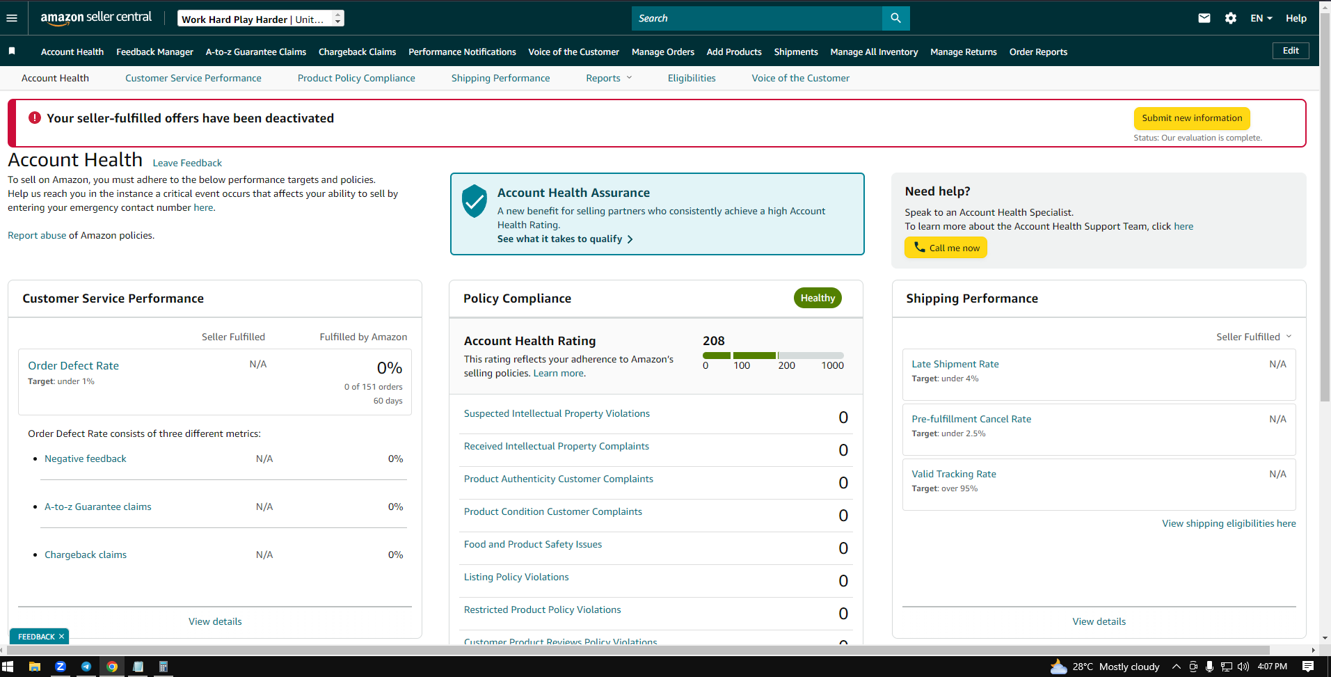Viewport: 1331px width, 677px height.
Task: Click the Amazon Seller Central logo
Action: coord(96,18)
